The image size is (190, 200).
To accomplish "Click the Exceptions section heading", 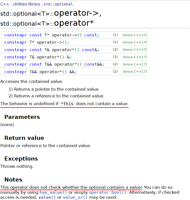I will click(x=21, y=159).
